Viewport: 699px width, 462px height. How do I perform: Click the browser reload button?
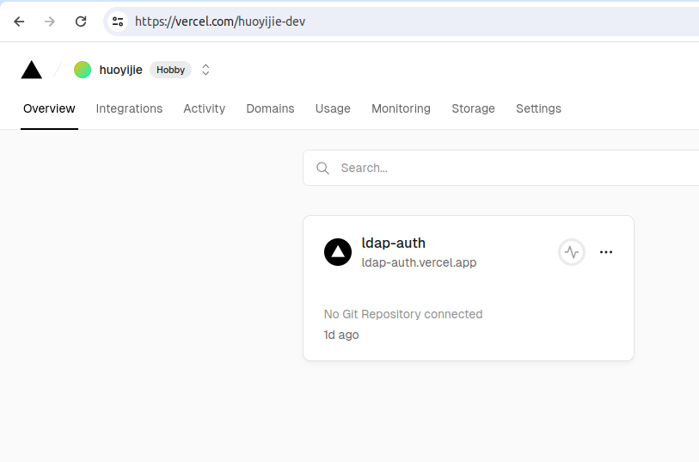coord(81,22)
